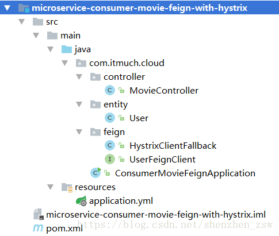Viewport: 279px width, 236px height.
Task: Click the green lock icon beside MovieController
Action: 121,90
